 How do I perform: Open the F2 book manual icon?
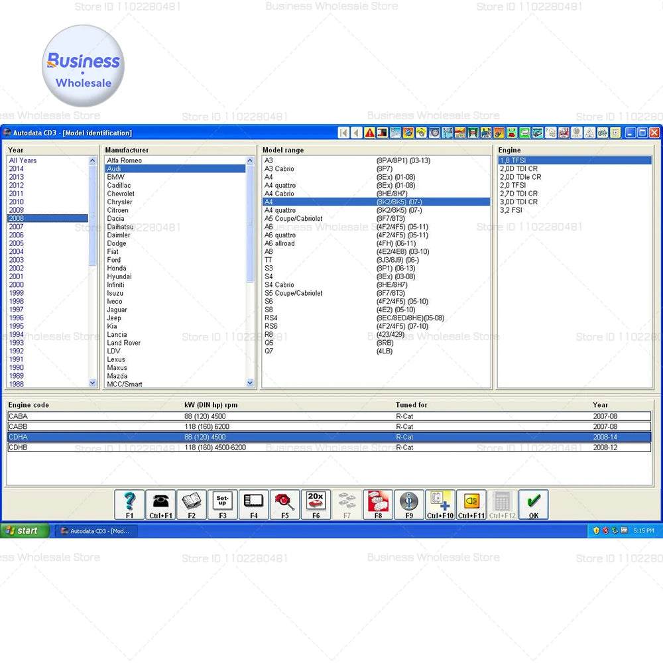click(x=192, y=505)
